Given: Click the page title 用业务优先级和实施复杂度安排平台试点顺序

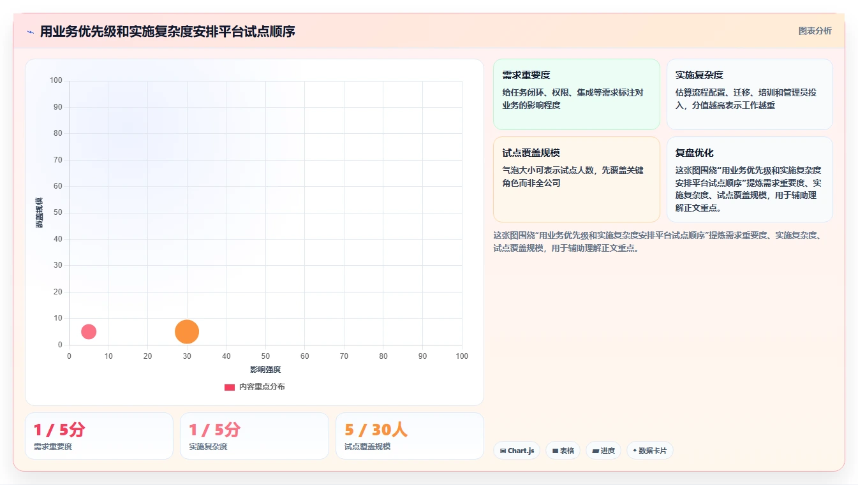Looking at the screenshot, I should 167,31.
